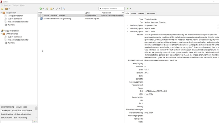Select the Autism Spectrum Disorders item

point(81,16)
